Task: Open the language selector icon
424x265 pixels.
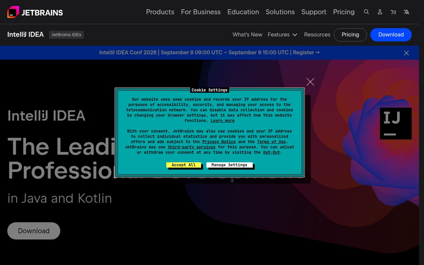Action: tap(406, 12)
